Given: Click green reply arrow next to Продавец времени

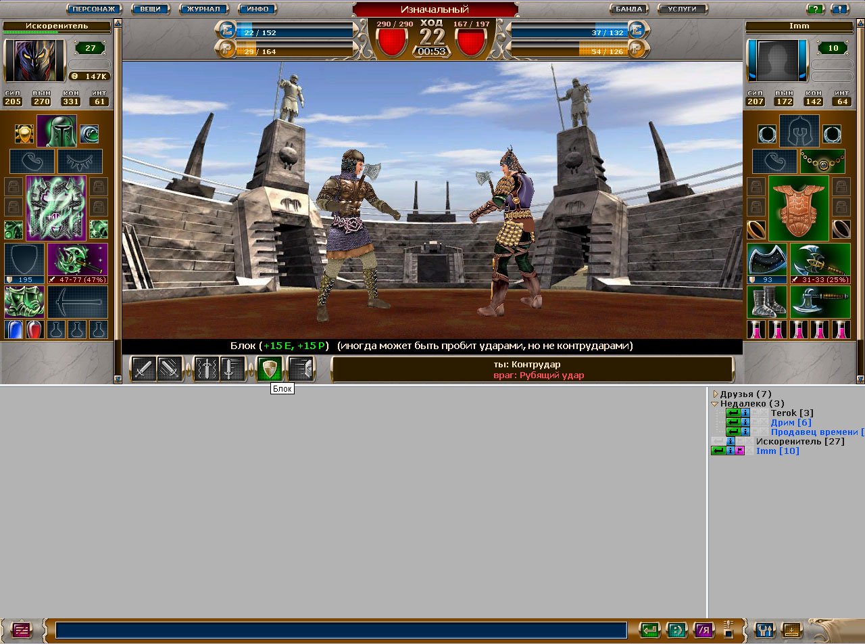Looking at the screenshot, I should [x=733, y=432].
